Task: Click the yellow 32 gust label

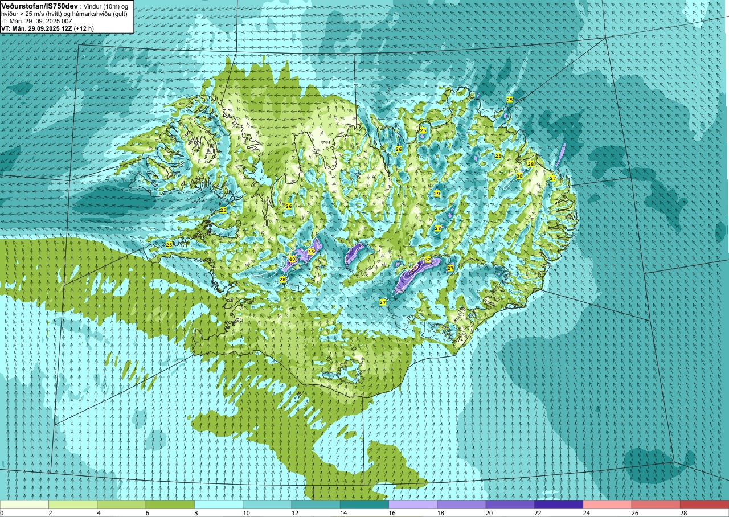Action: click(428, 260)
